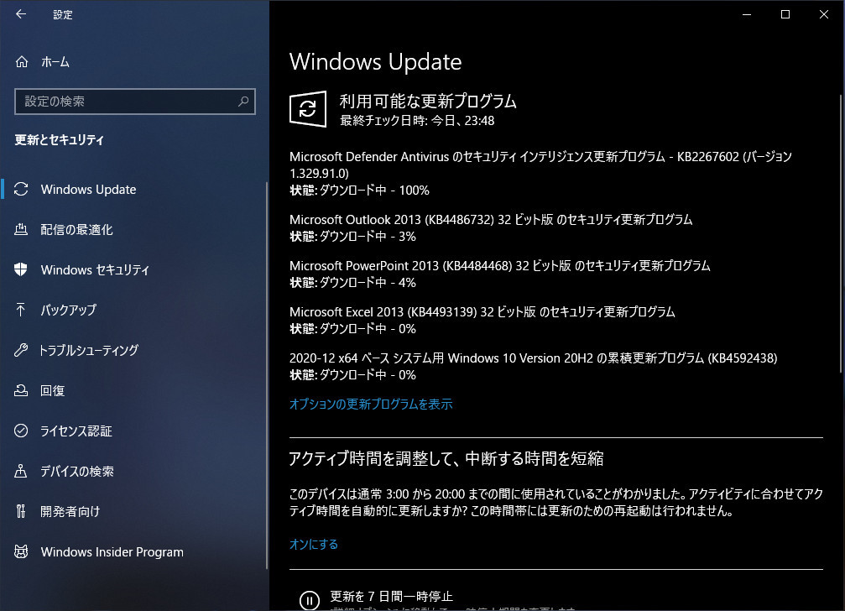
Task: Click the Windows Insider Program cat icon
Action: (x=21, y=551)
